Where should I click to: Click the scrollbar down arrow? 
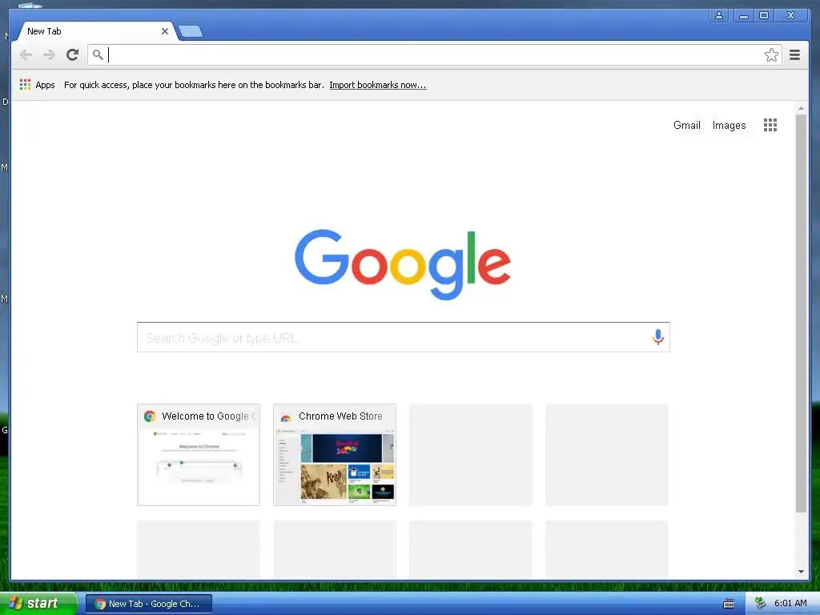(801, 572)
